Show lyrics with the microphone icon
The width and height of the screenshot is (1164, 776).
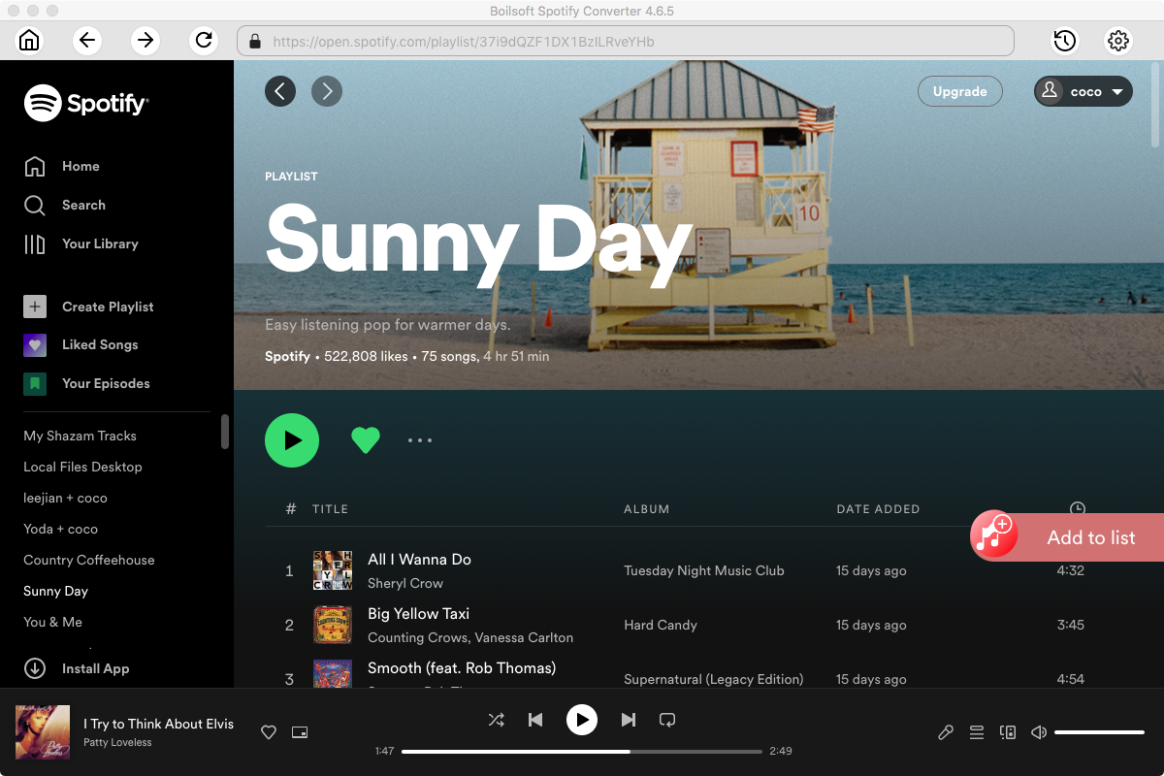946,732
